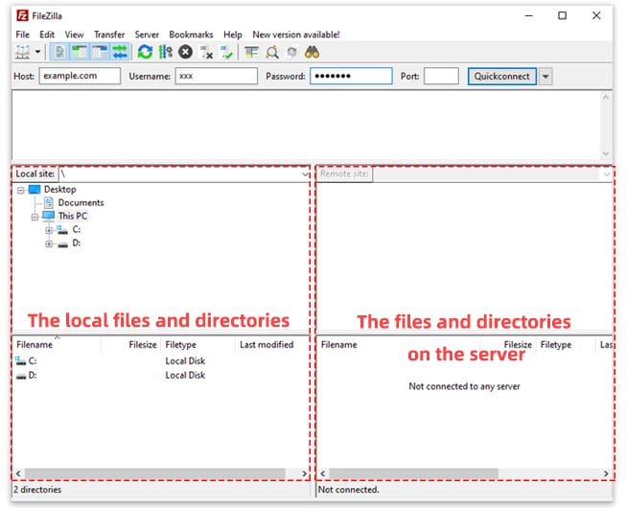Open the Site Manager dropdown arrow
Screen dimensions: 626x508
(x=37, y=52)
